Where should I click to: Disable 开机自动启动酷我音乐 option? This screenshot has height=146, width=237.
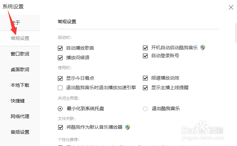(145, 48)
